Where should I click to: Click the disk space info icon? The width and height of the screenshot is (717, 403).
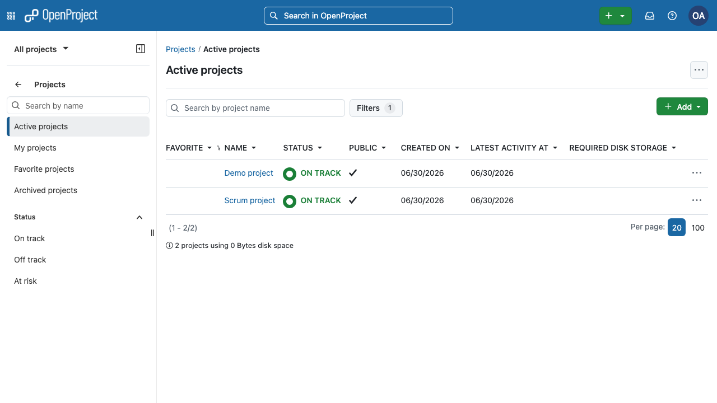[x=169, y=245]
